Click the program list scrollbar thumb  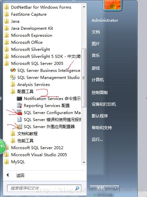[x=84, y=78]
